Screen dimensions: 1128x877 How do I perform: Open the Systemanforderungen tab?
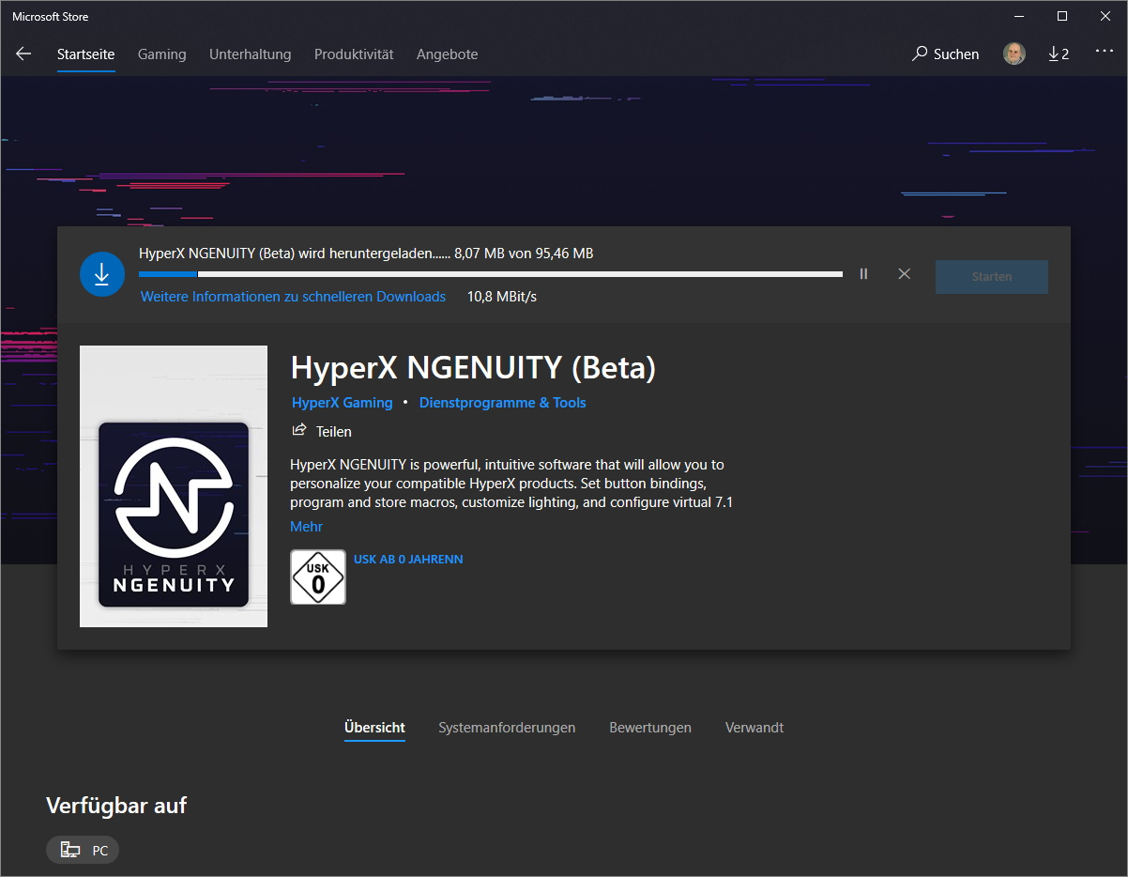[507, 728]
